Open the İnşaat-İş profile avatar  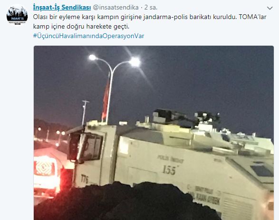point(17,15)
